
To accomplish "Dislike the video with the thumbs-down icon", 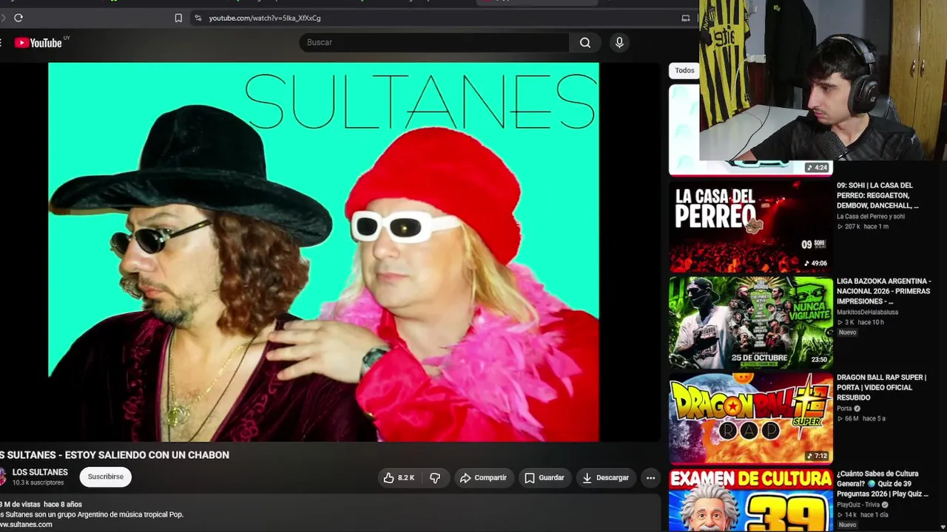I will pyautogui.click(x=435, y=478).
